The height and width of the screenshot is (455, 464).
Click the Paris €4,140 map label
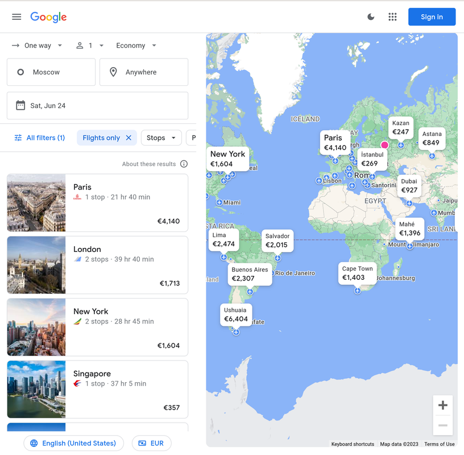(x=335, y=142)
